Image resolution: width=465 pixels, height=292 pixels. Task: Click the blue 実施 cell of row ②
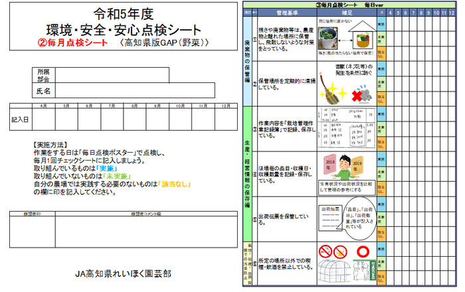(381, 69)
